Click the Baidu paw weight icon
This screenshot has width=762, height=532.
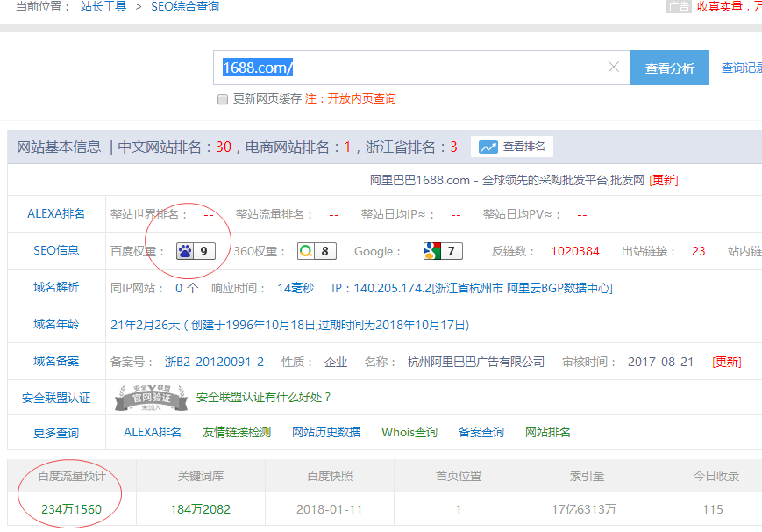[x=185, y=251]
